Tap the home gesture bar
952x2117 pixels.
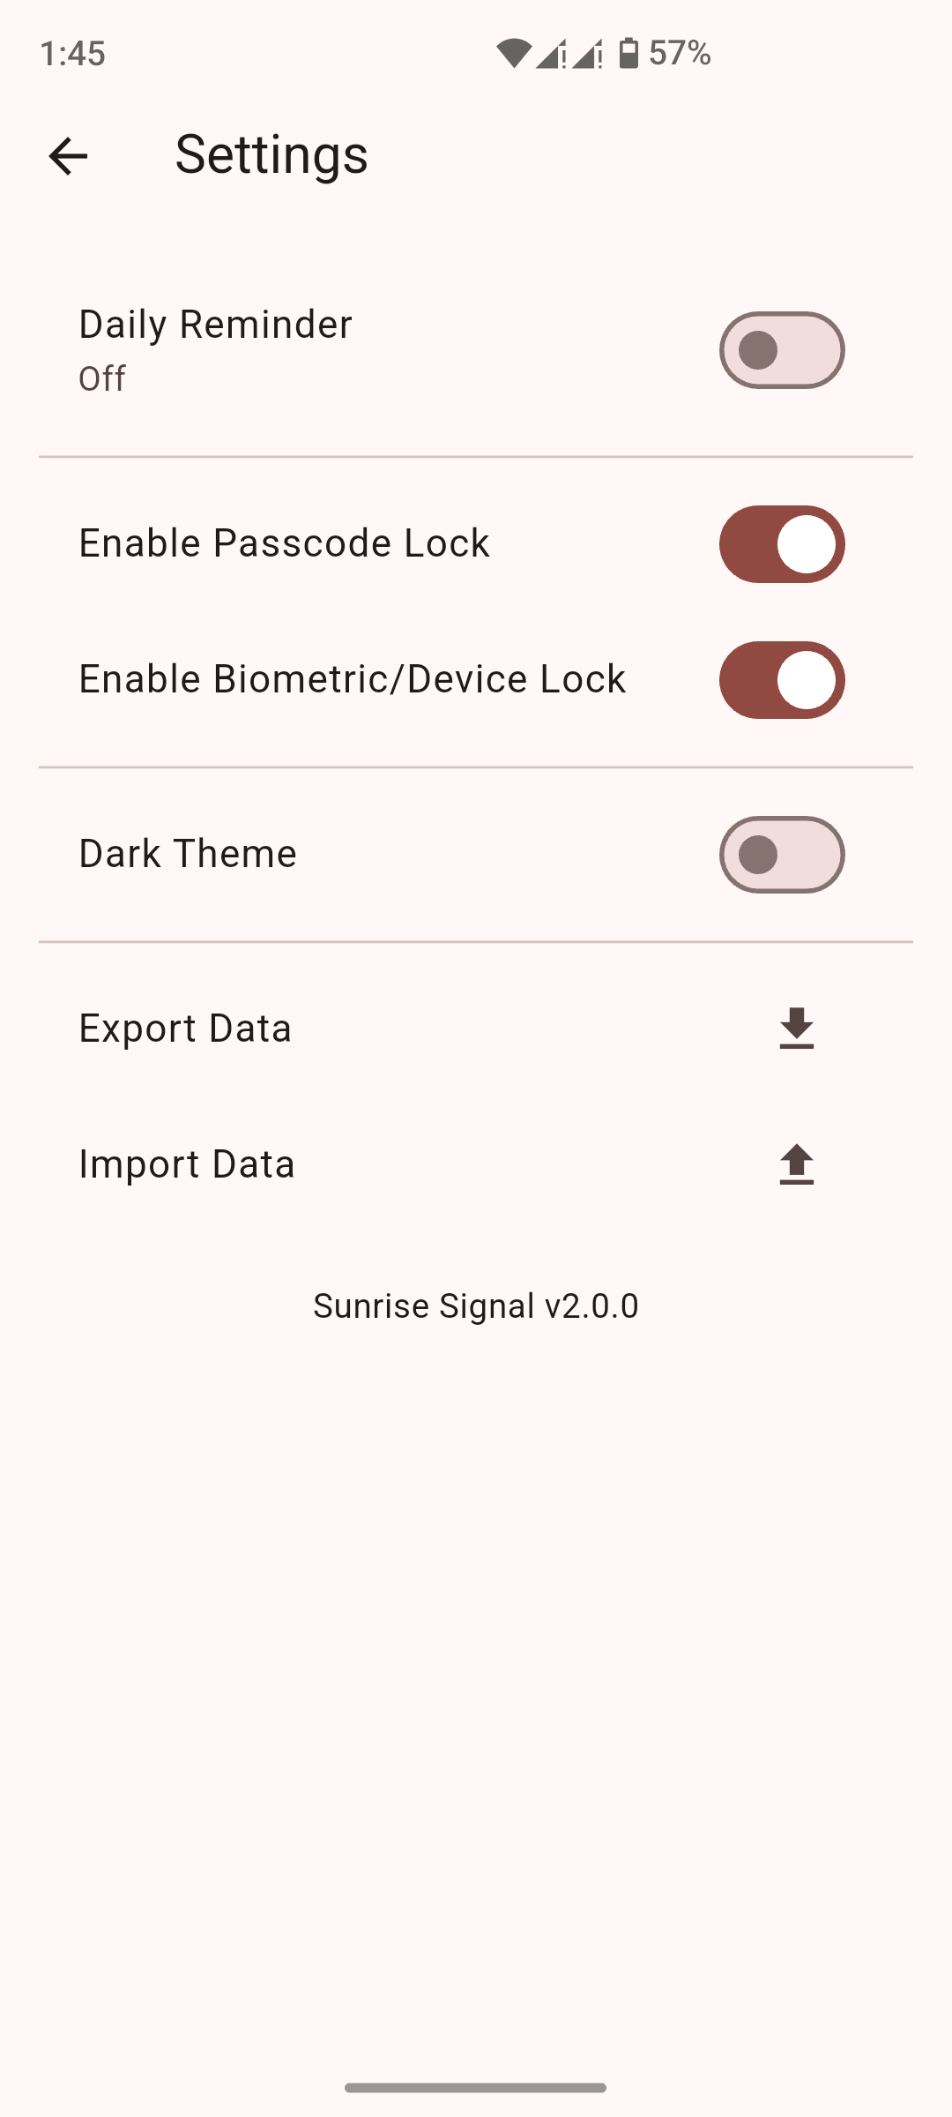tap(476, 2088)
